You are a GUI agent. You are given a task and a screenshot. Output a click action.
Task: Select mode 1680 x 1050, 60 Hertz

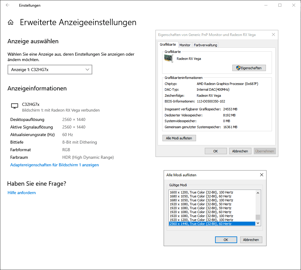click(212, 196)
